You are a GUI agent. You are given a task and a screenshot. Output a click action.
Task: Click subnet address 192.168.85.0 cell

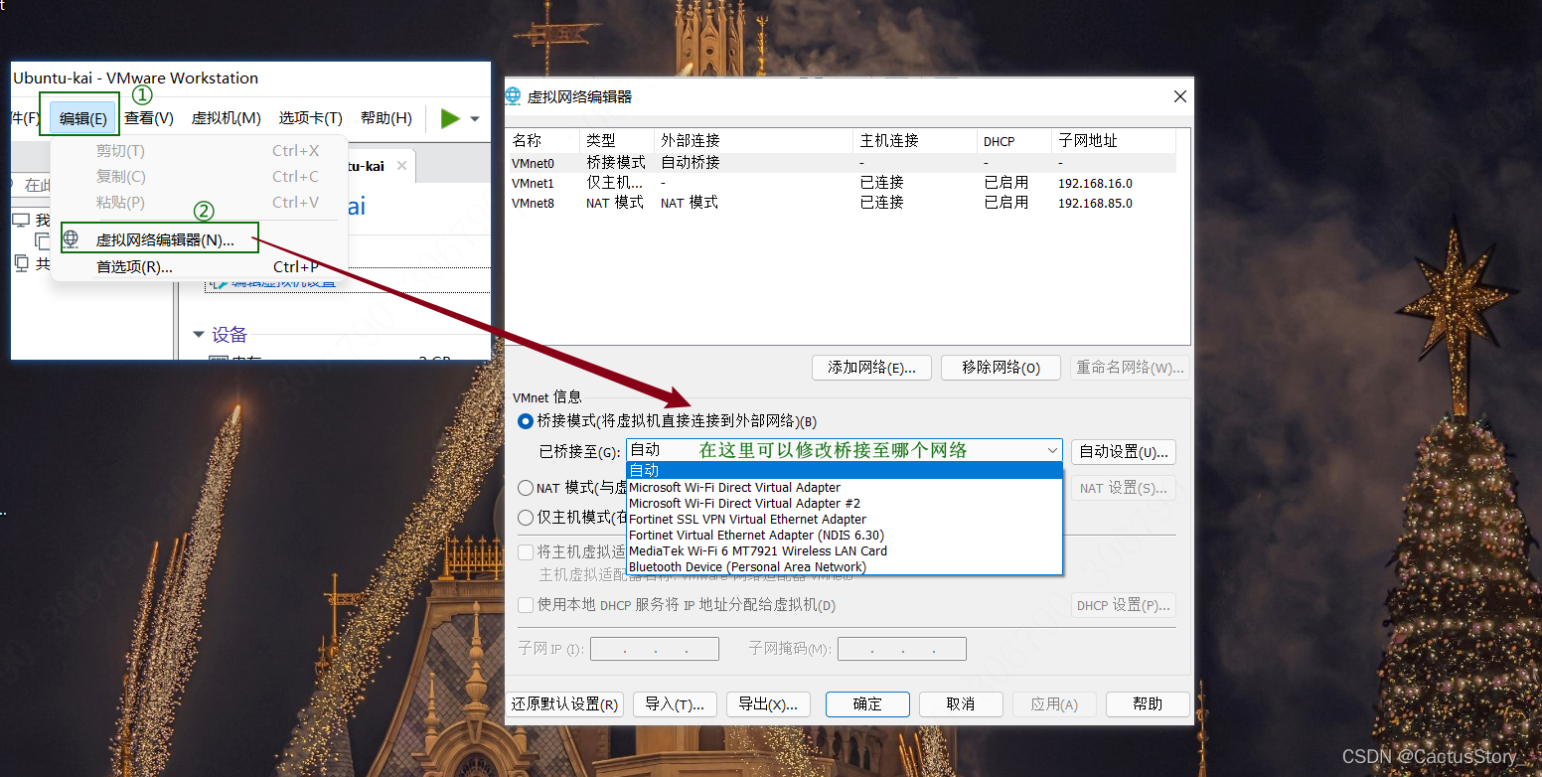pos(1095,203)
